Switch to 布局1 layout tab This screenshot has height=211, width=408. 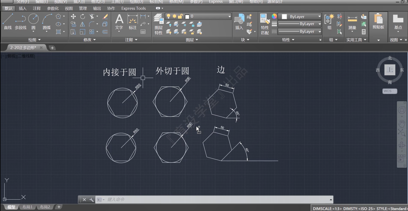(27, 207)
